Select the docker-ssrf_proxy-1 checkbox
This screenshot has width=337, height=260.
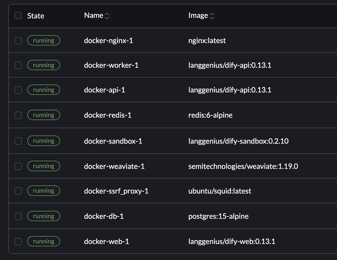(18, 191)
